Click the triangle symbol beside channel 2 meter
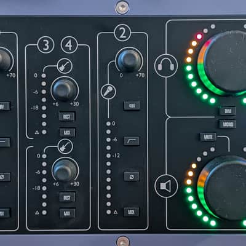The image size is (246, 246). (x=116, y=212)
